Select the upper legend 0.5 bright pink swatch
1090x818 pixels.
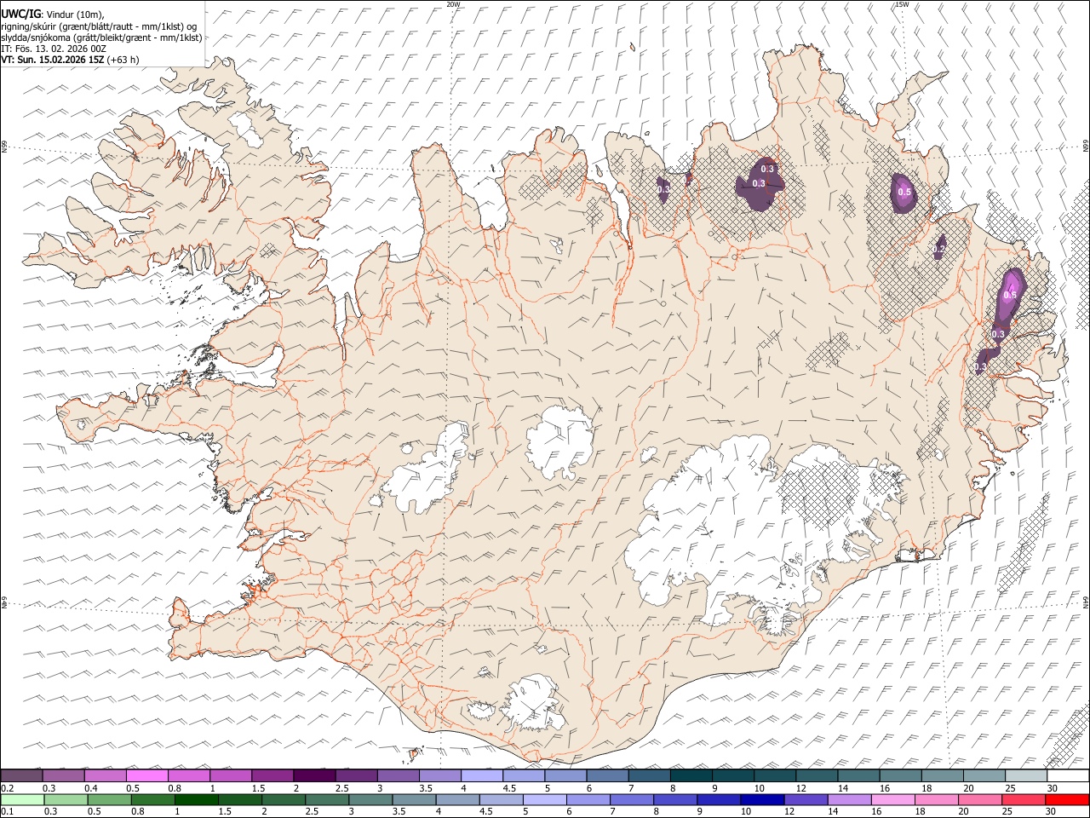[x=146, y=775]
